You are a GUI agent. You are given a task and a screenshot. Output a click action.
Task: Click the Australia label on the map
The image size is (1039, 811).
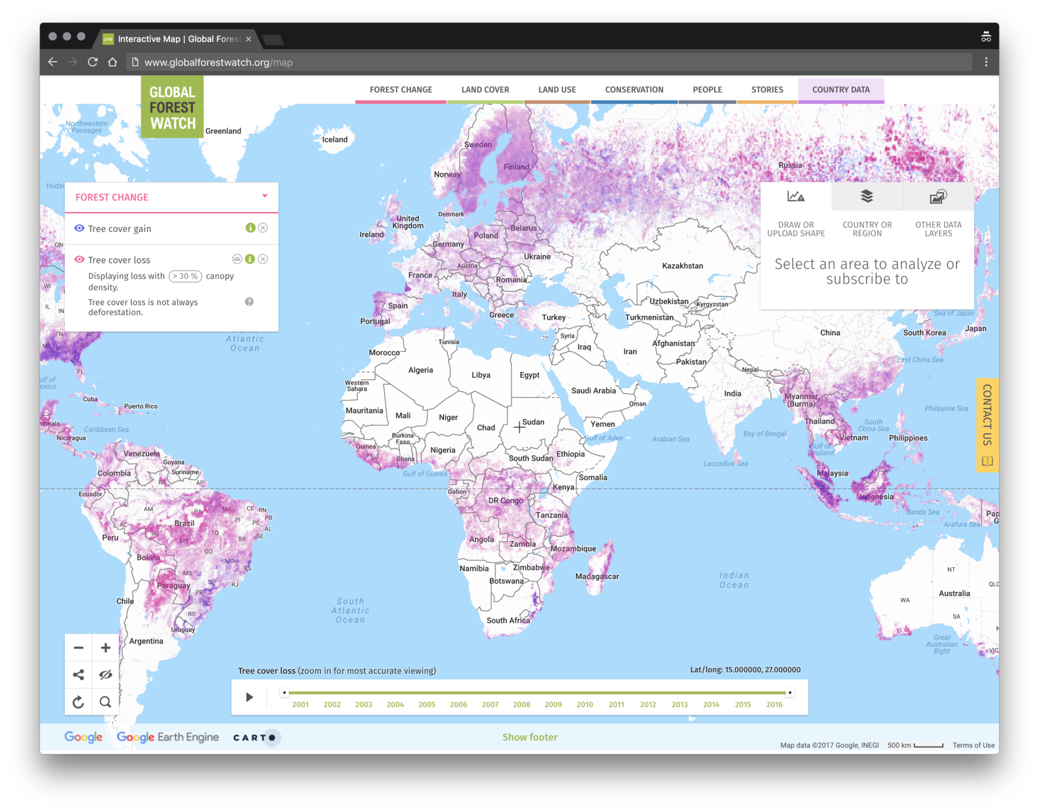tap(954, 594)
